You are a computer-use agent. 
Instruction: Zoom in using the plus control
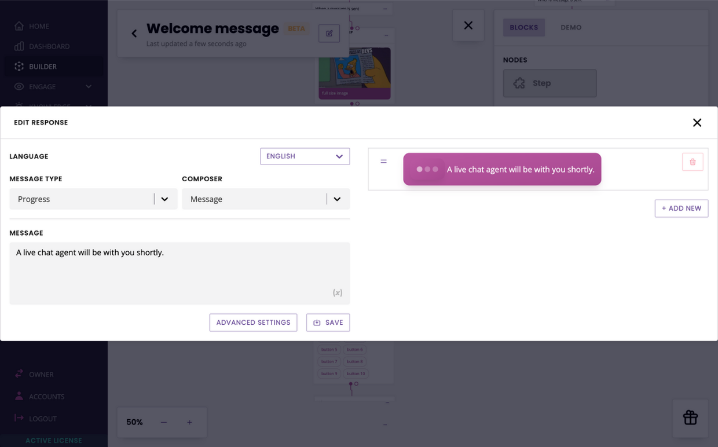pyautogui.click(x=189, y=422)
